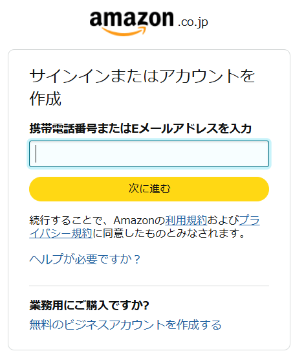Viewport: 293px width, 351px height.
Task: Click the 作成 word on the heading's second line
Action: 45,98
